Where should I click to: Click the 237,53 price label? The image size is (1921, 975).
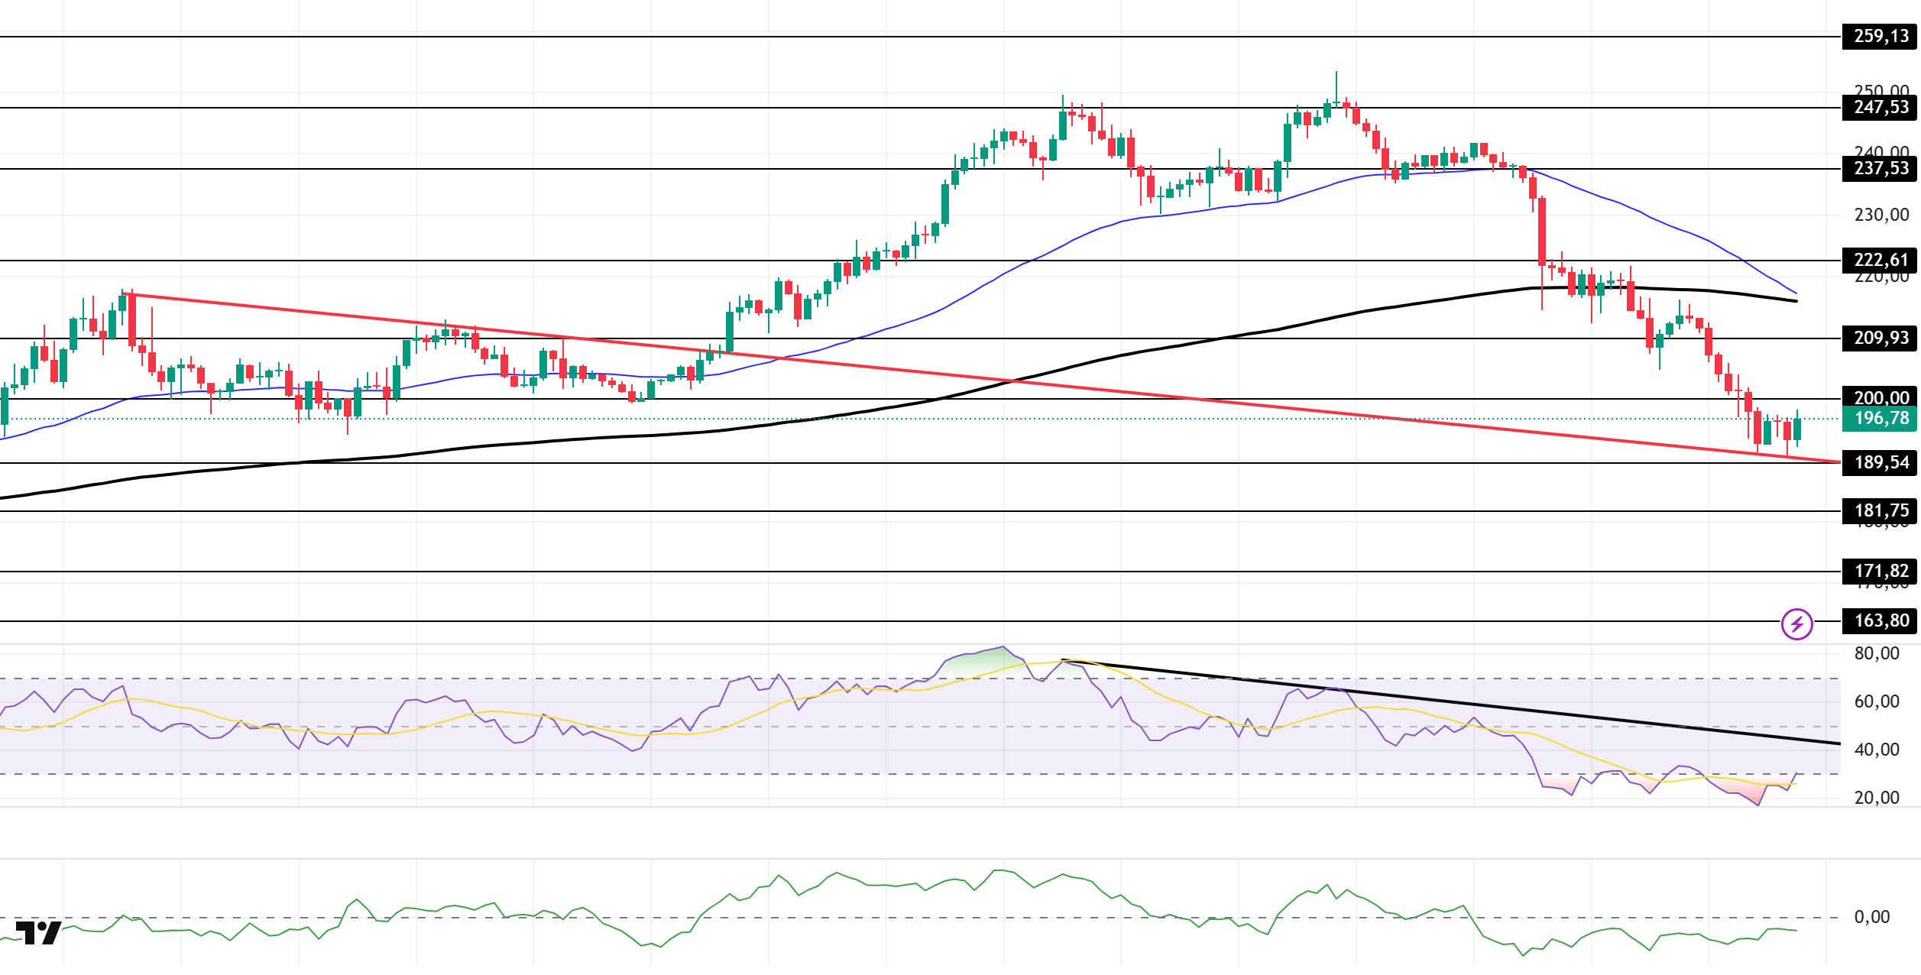[1880, 169]
